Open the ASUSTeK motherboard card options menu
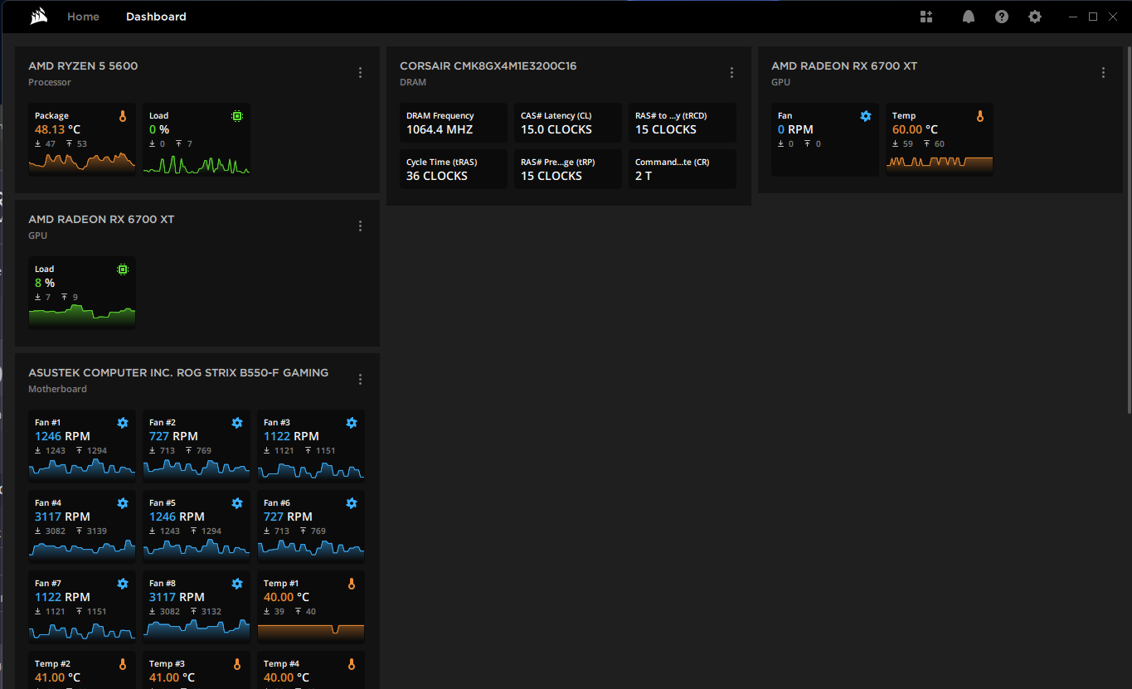 coord(360,380)
